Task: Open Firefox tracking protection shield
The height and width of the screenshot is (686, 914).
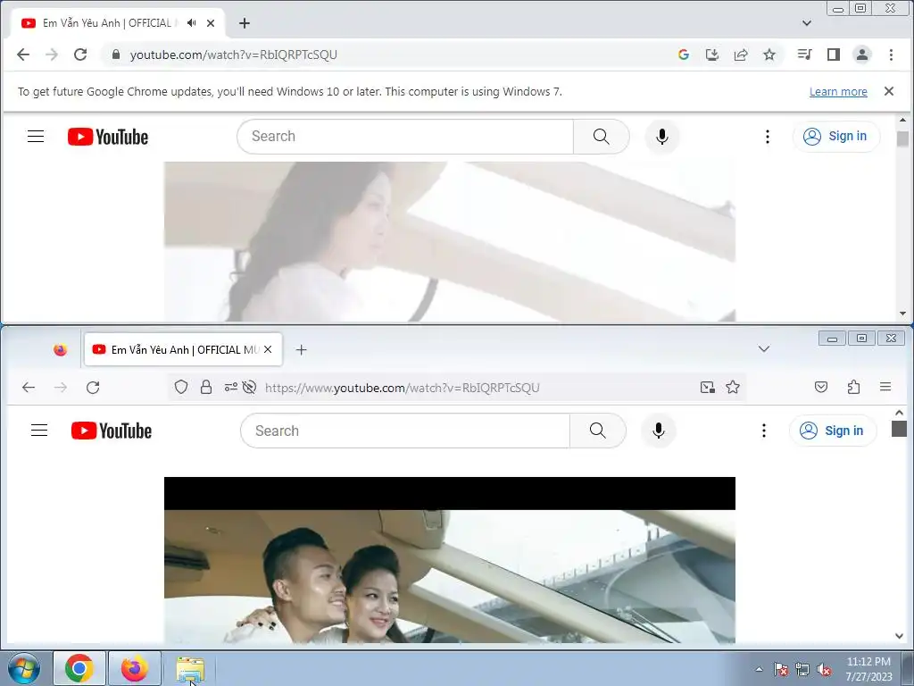Action: pyautogui.click(x=181, y=388)
